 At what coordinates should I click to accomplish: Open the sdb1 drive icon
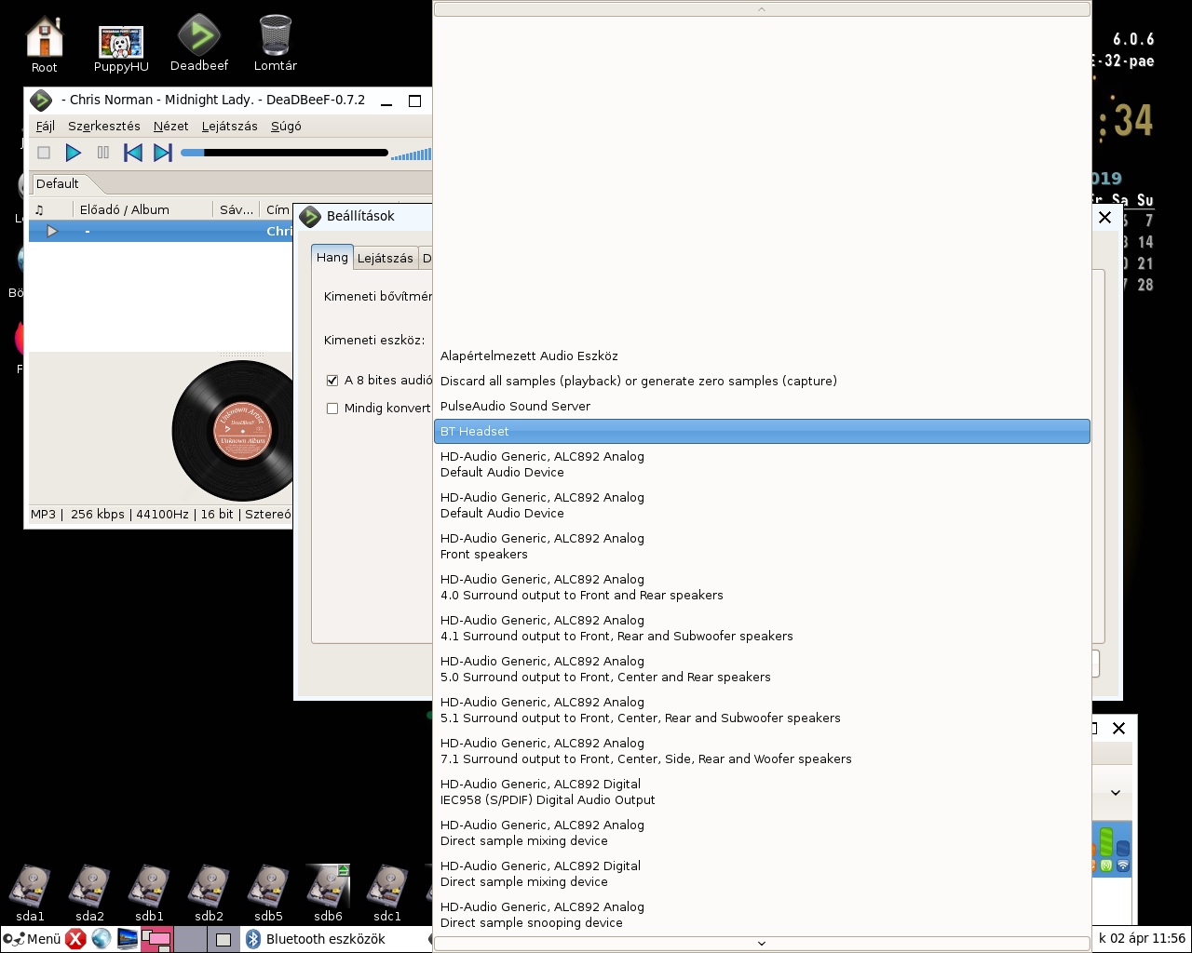149,892
